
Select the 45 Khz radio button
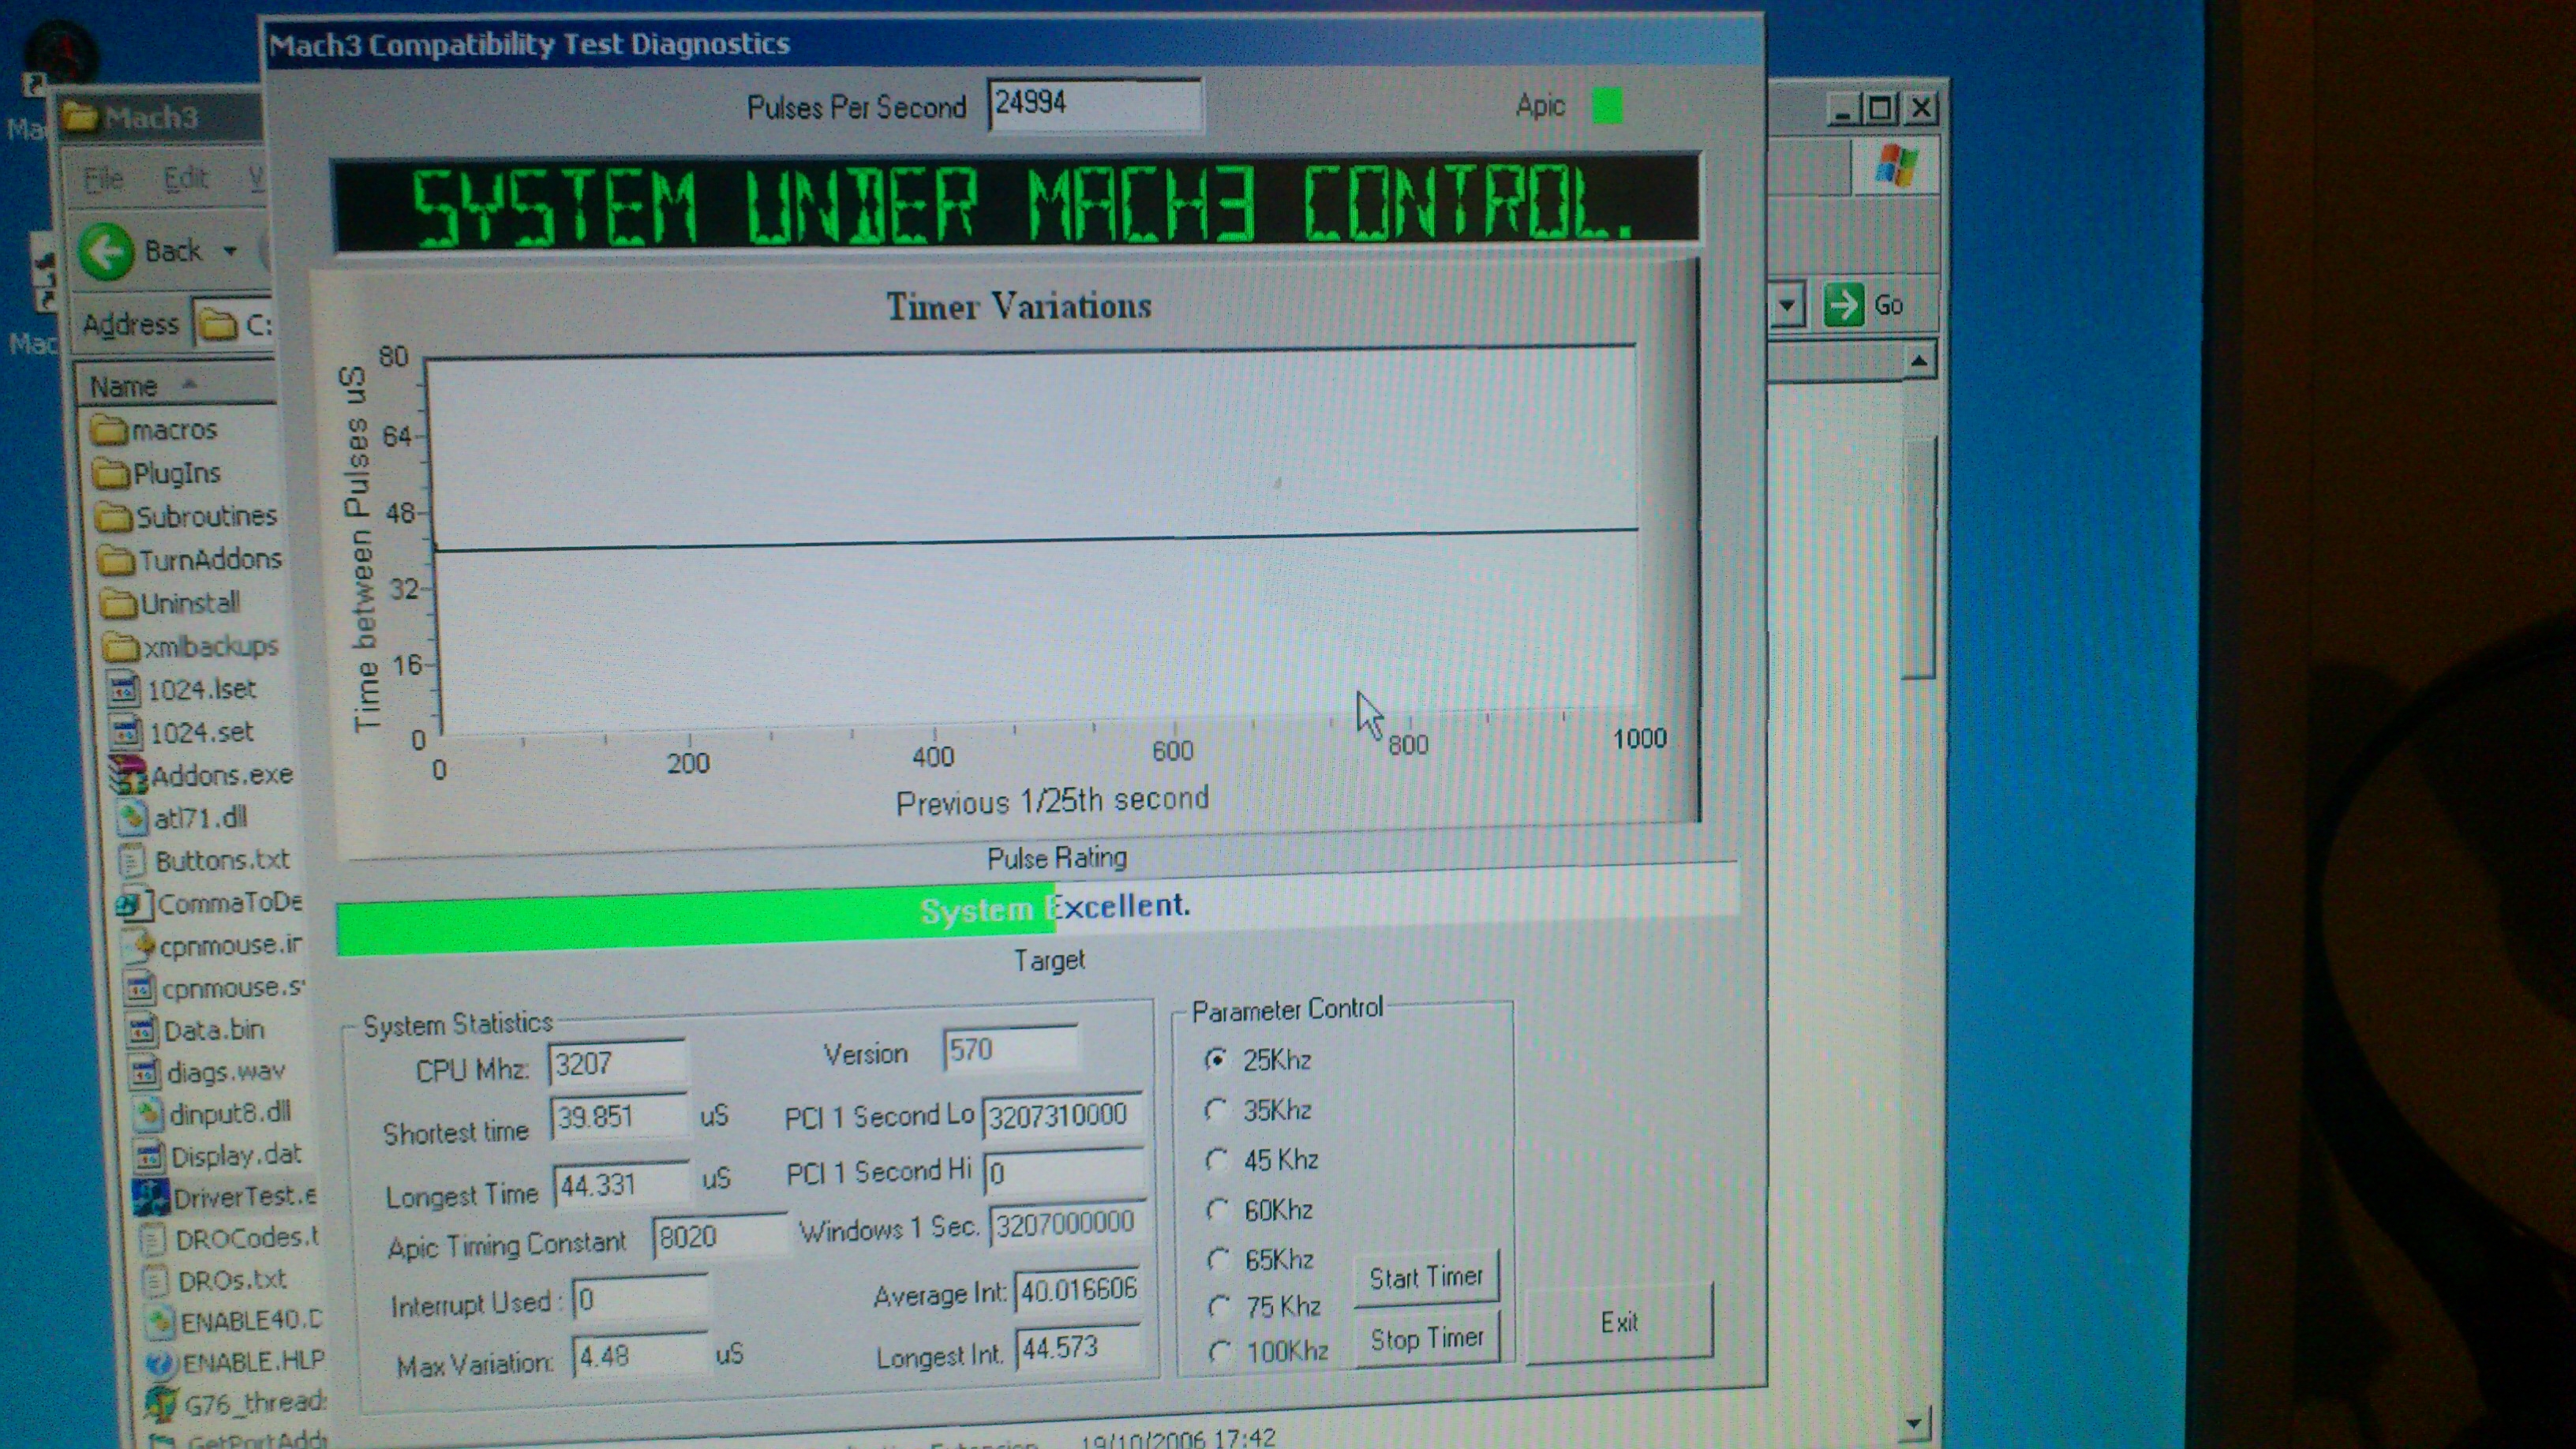1217,1160
